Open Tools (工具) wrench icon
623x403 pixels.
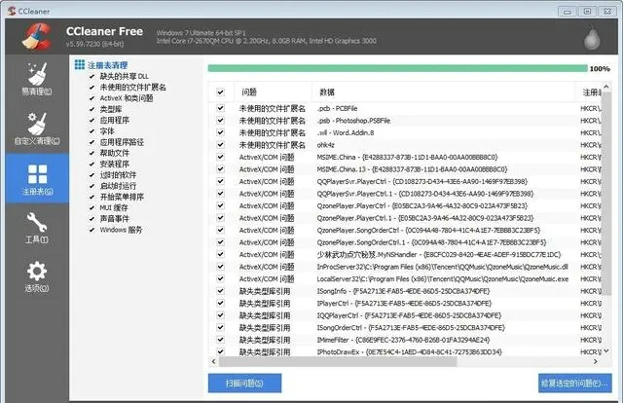[37, 228]
